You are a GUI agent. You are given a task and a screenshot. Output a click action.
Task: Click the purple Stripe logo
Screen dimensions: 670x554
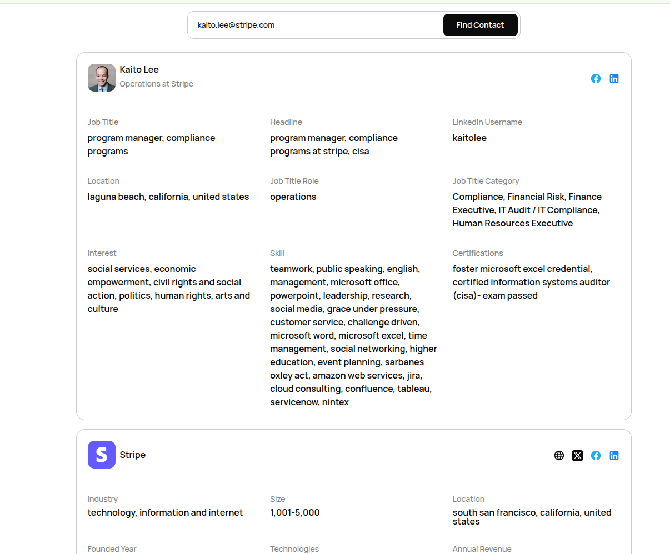(102, 455)
